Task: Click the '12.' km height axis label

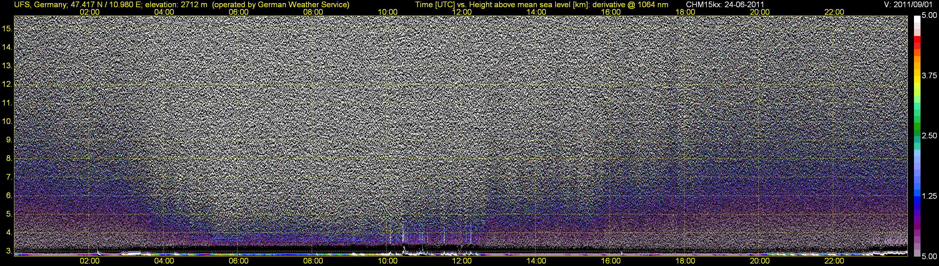Action: [x=7, y=84]
